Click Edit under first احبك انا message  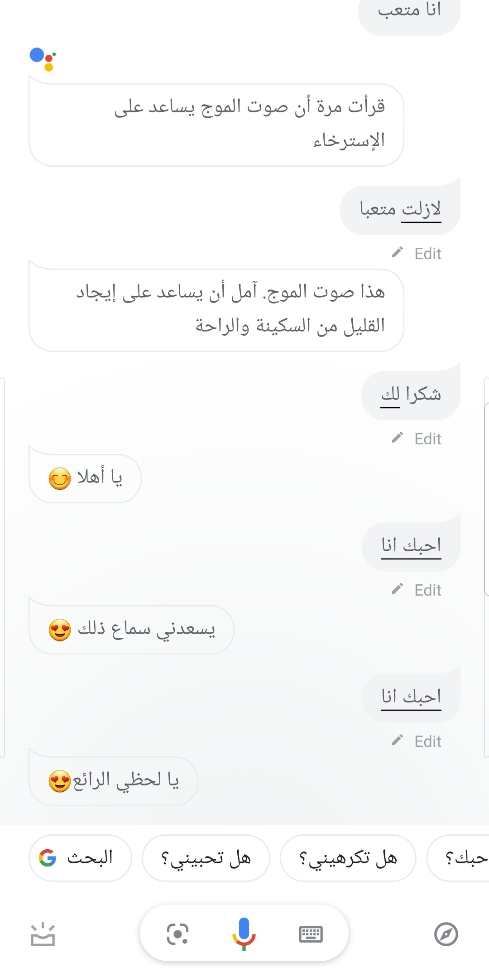click(427, 590)
